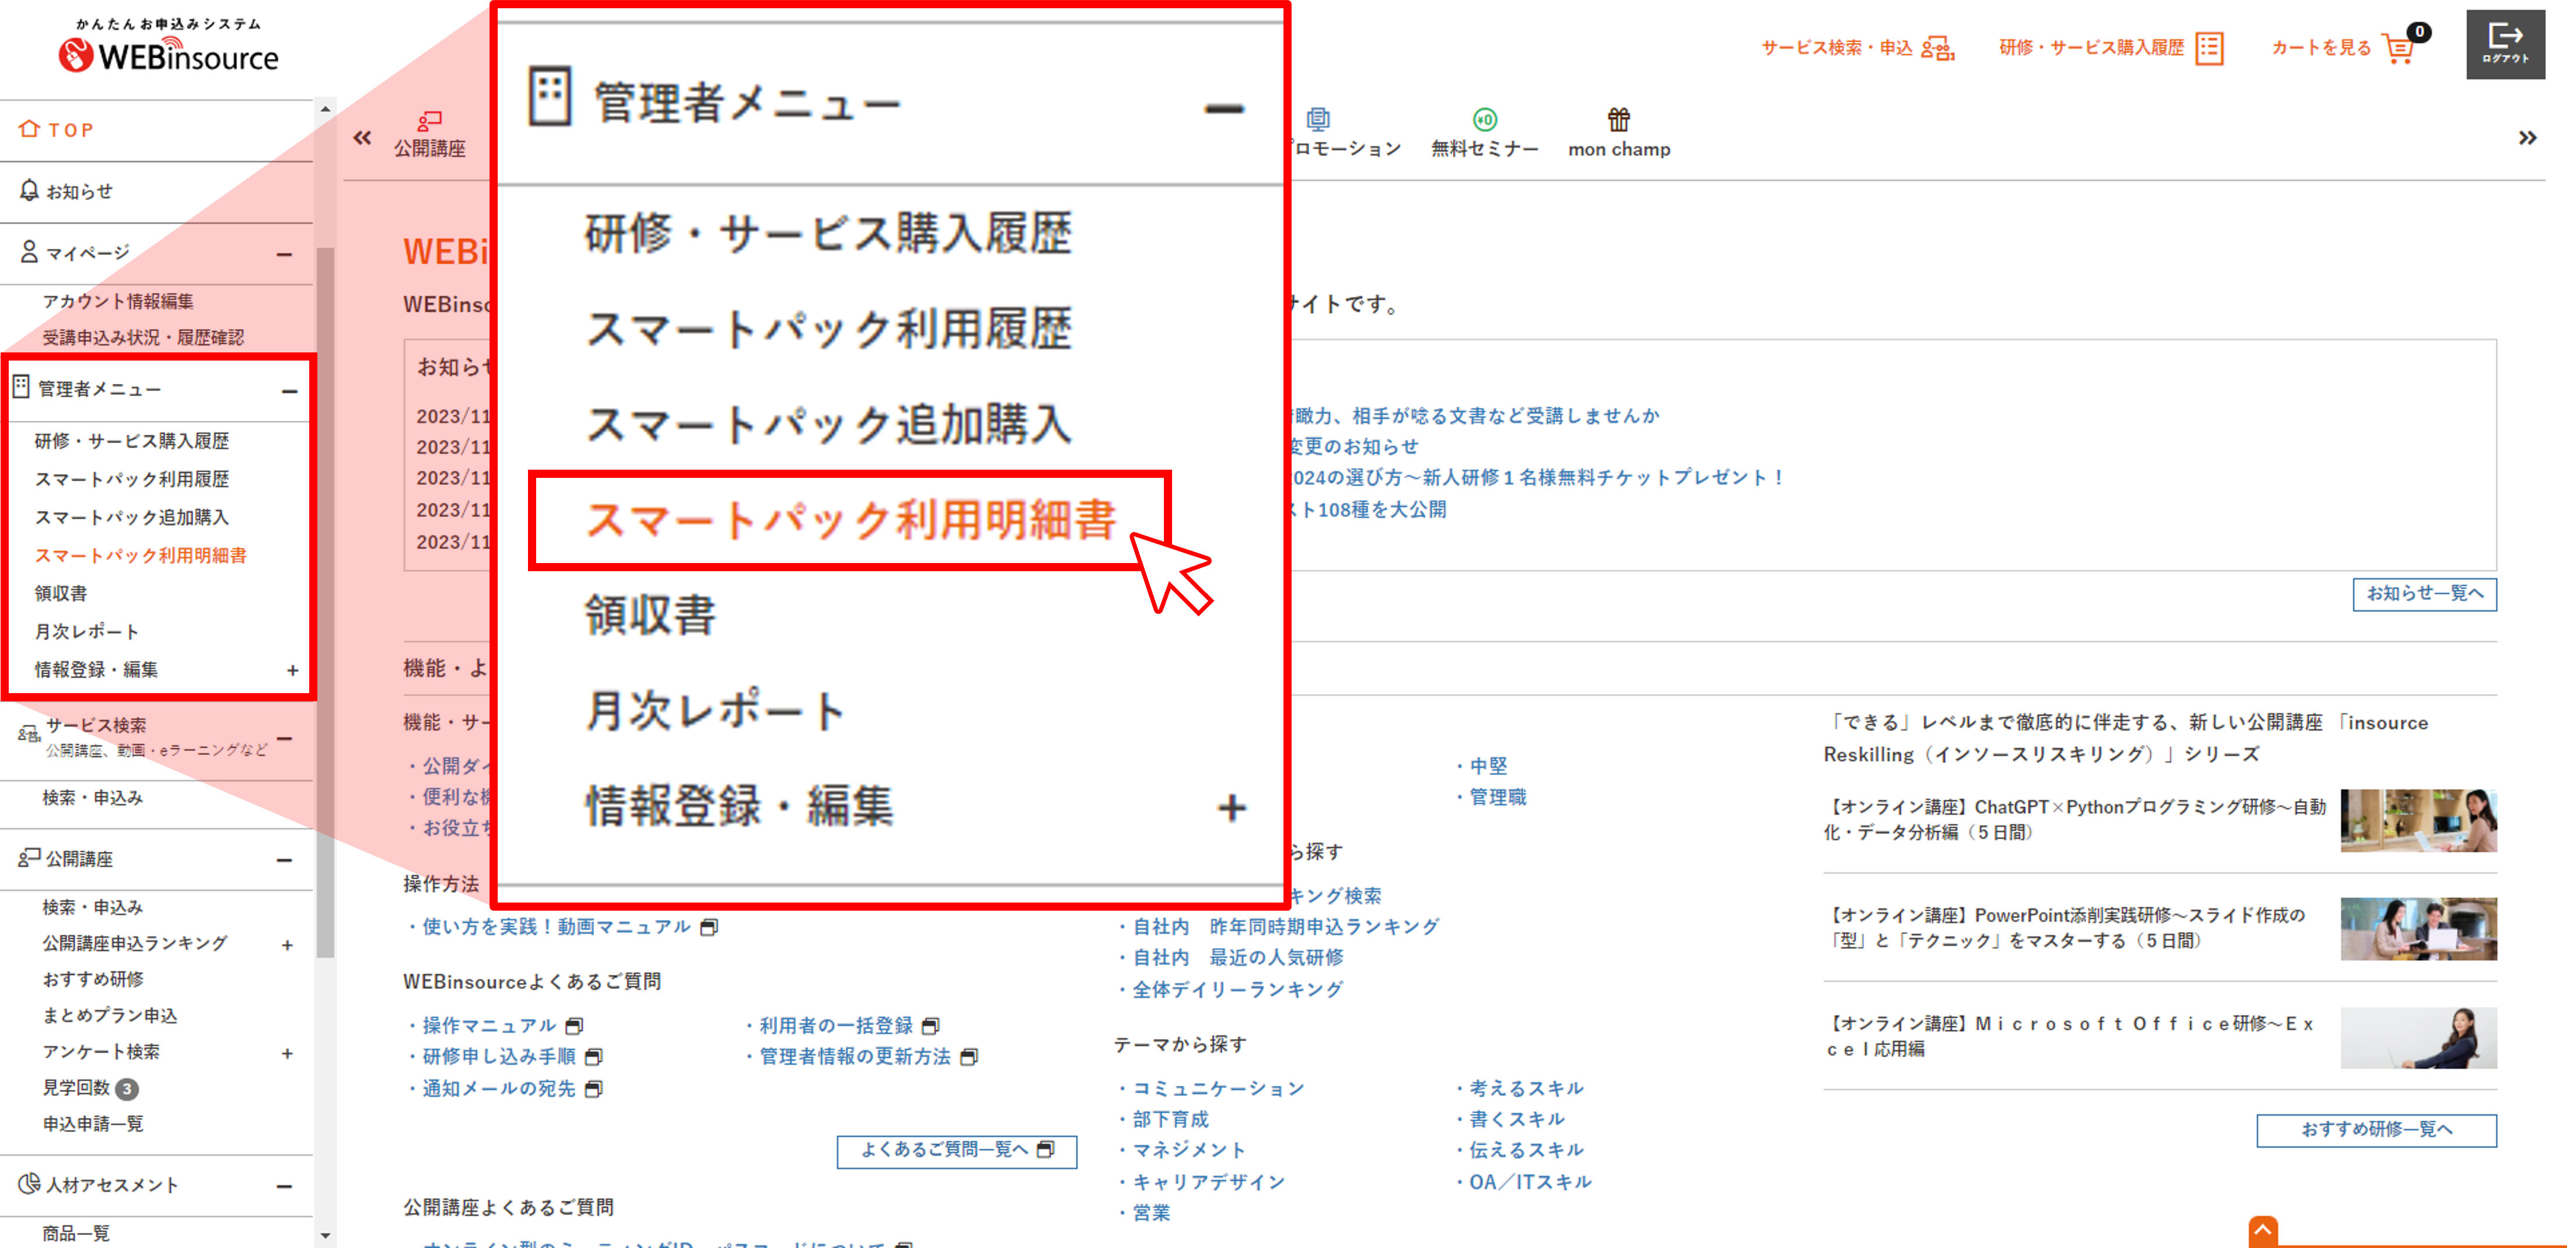Open 管理職 link
The height and width of the screenshot is (1248, 2567).
1497,796
